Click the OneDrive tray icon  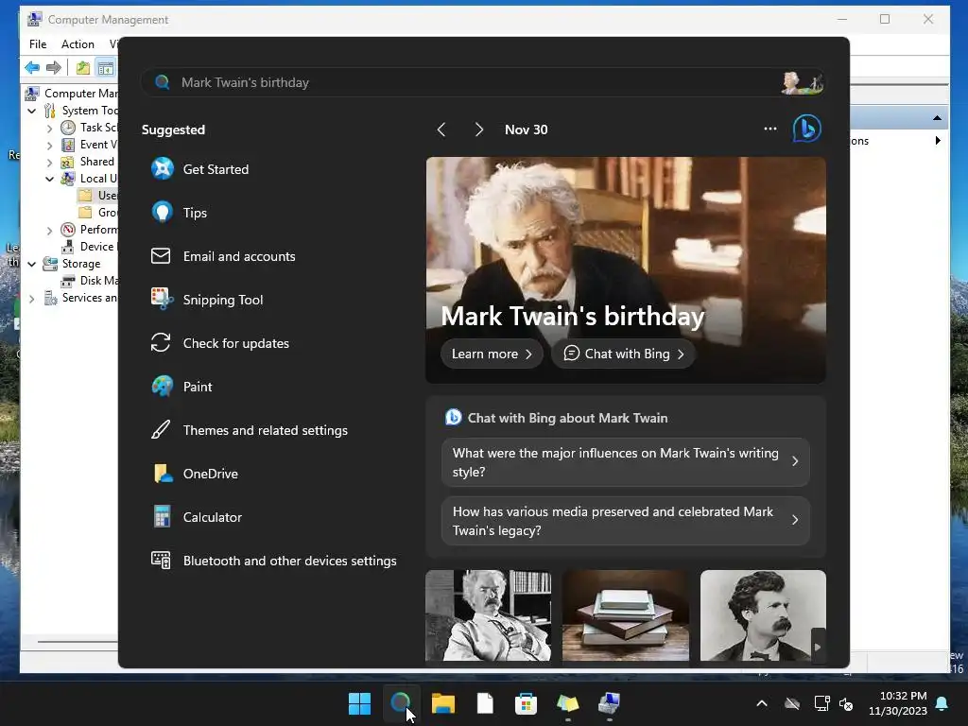tap(792, 703)
